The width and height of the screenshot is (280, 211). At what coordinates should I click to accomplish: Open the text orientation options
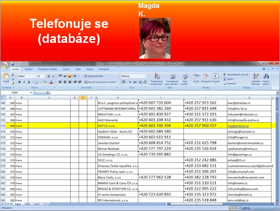76,76
